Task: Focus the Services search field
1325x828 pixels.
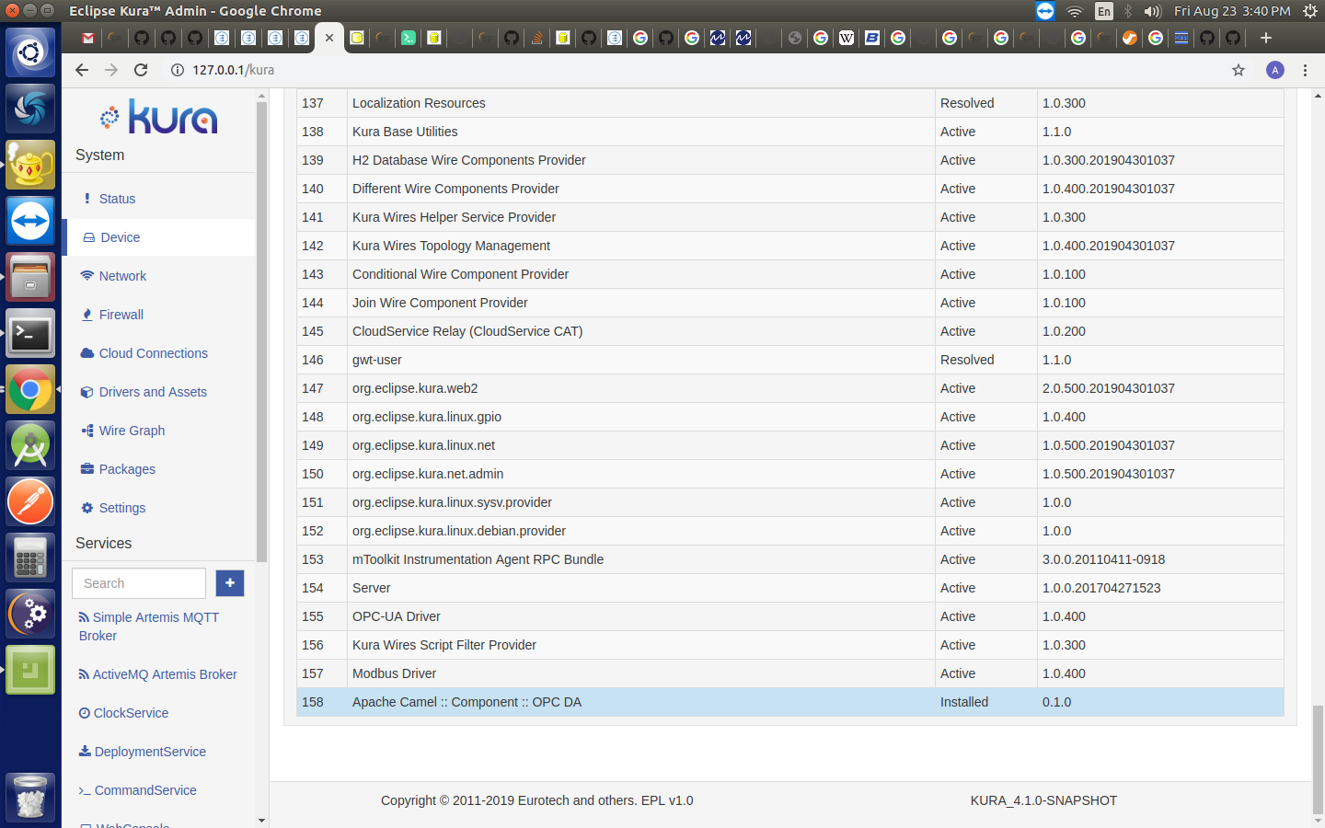Action: pyautogui.click(x=139, y=583)
